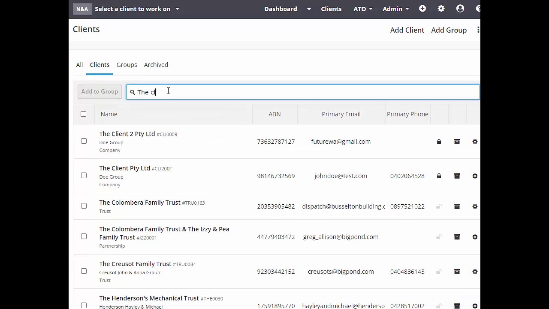Archive The Client Pty Ltd via box icon

(457, 176)
